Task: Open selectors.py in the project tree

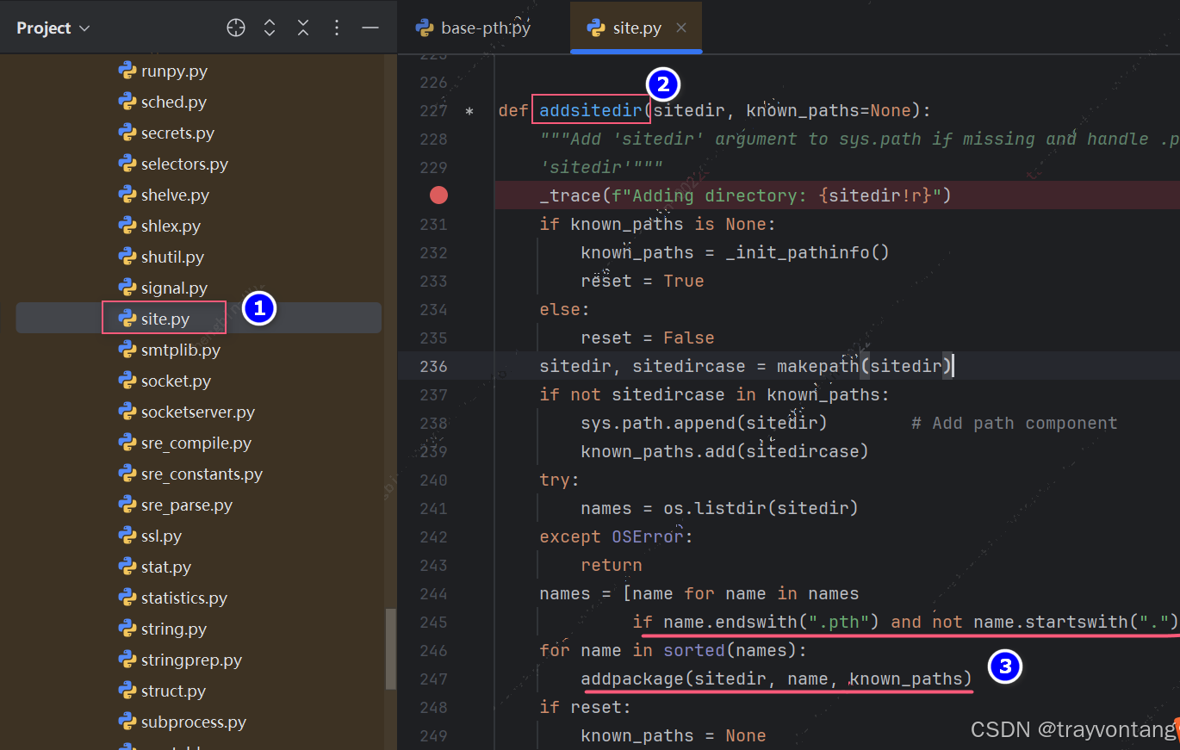Action: point(172,164)
